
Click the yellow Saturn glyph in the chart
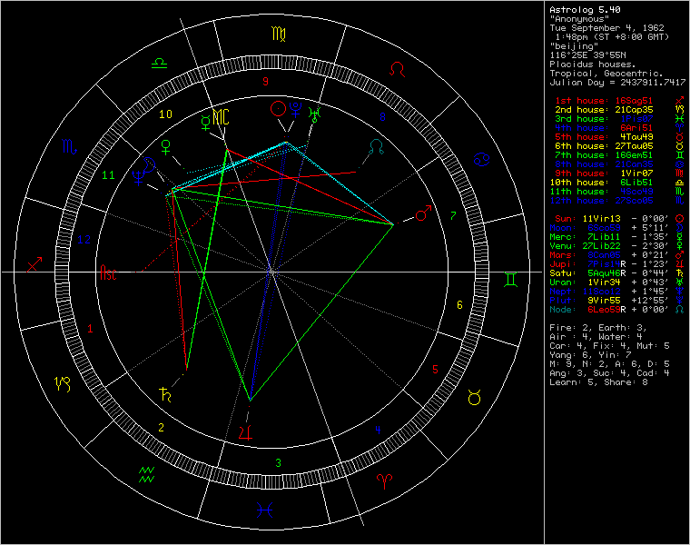pyautogui.click(x=165, y=394)
